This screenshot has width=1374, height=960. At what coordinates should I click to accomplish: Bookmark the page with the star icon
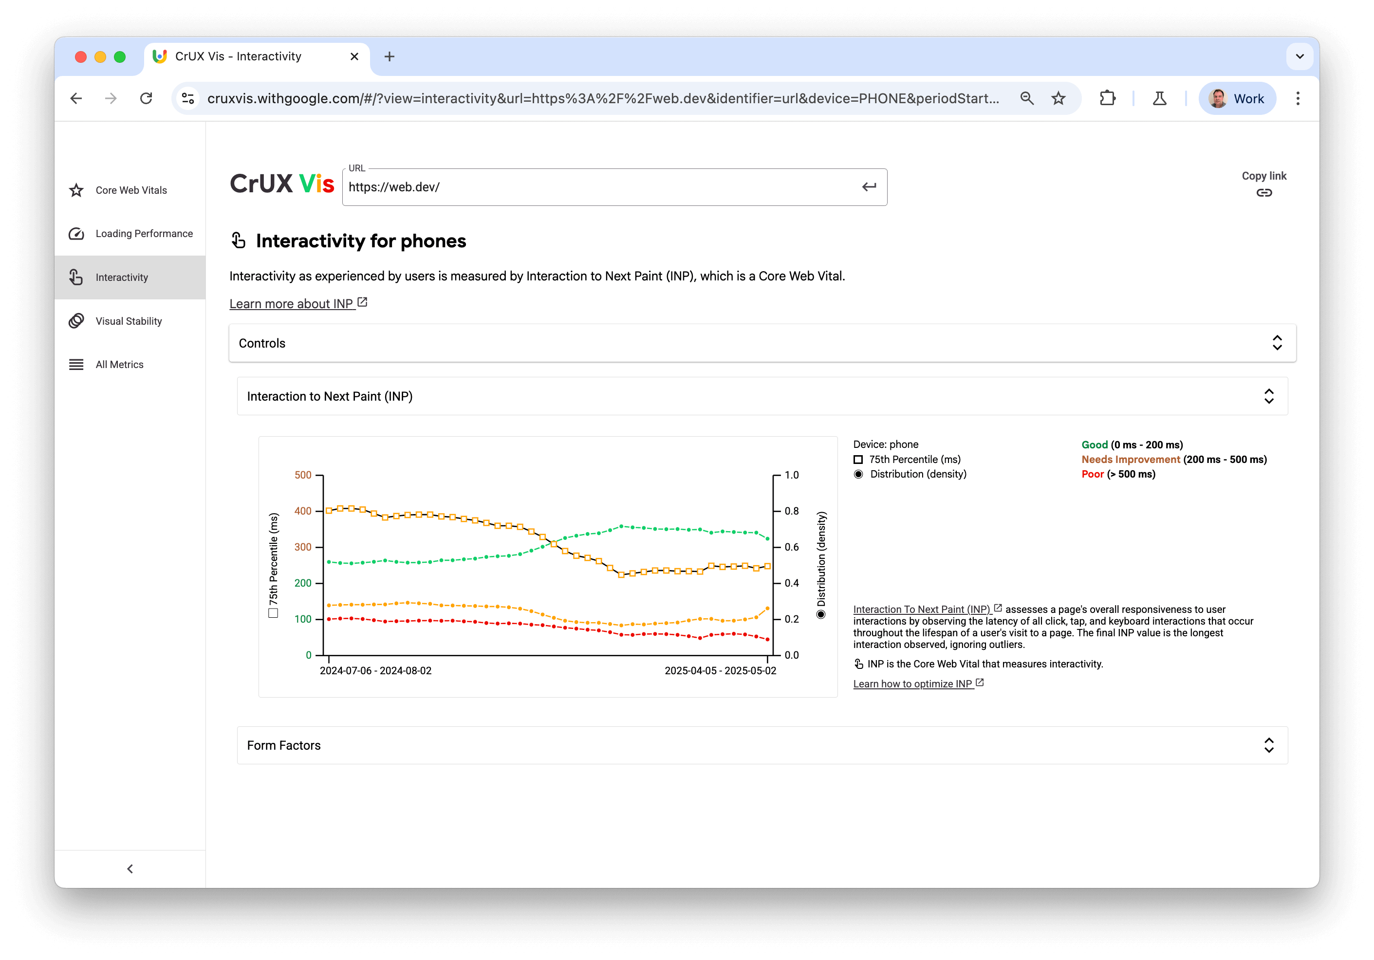pyautogui.click(x=1058, y=98)
